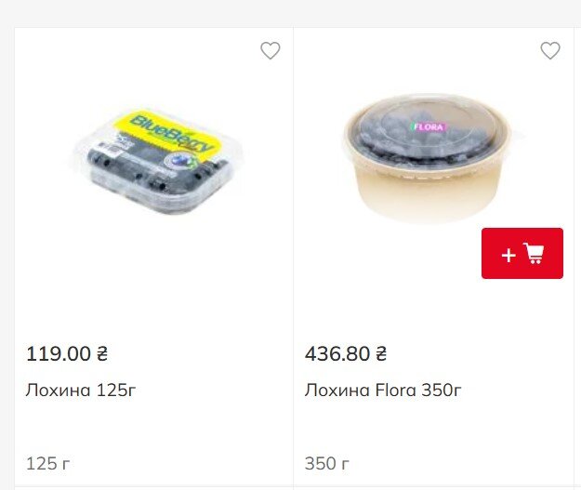Click the 125 г weight label

point(48,462)
